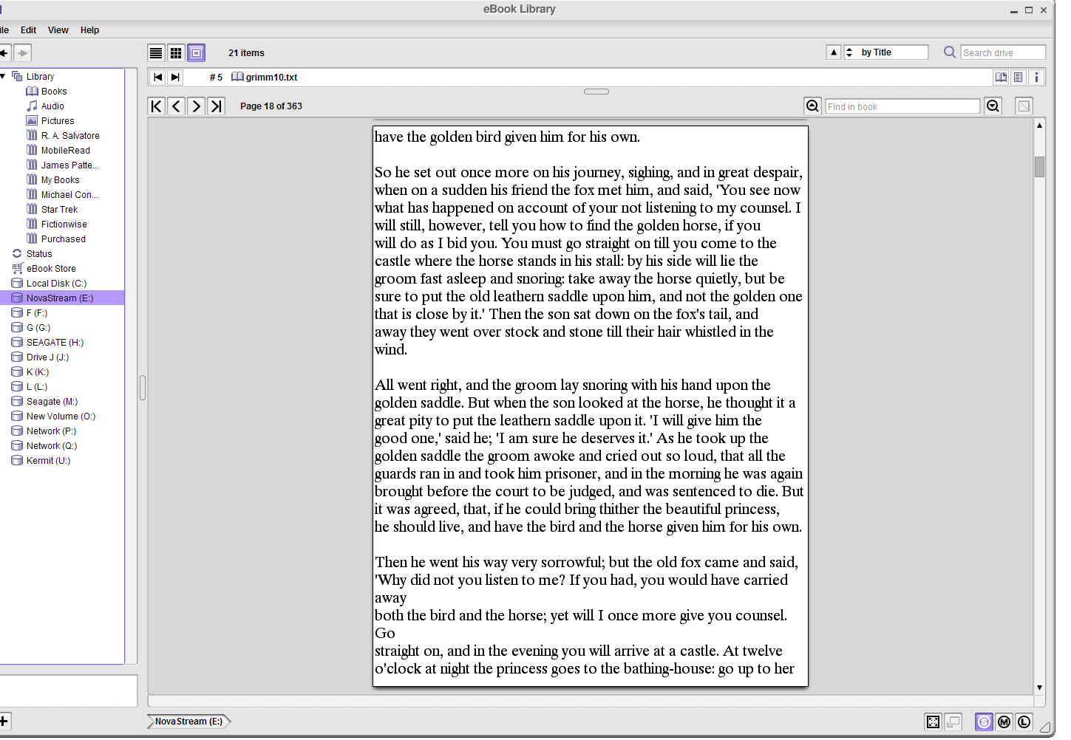This screenshot has width=1071, height=740.
Task: Go to the next book in list
Action: coord(175,77)
